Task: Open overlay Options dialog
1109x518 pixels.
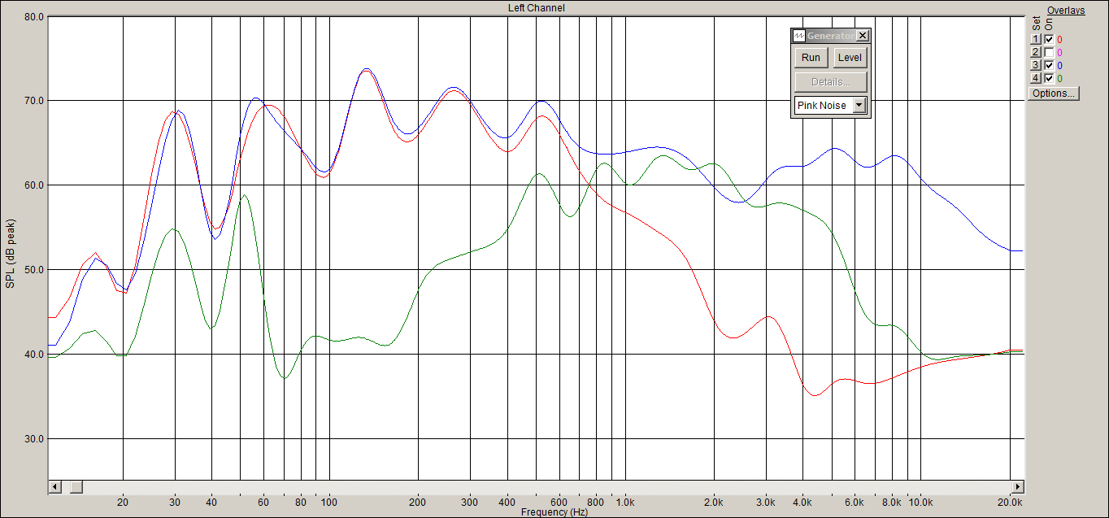Action: 1054,93
